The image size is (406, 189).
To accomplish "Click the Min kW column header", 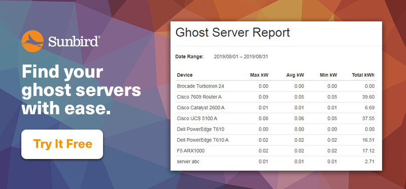I will [328, 75].
